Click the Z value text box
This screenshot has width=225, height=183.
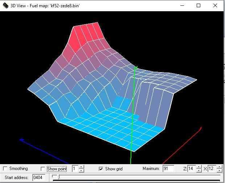pos(192,169)
